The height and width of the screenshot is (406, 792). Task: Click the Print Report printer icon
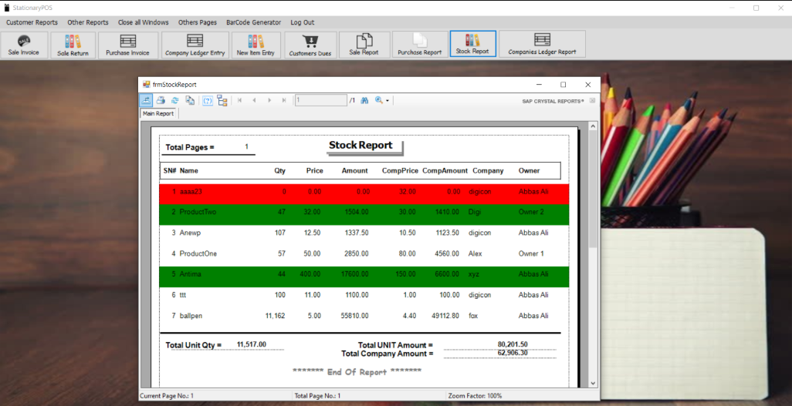(161, 100)
